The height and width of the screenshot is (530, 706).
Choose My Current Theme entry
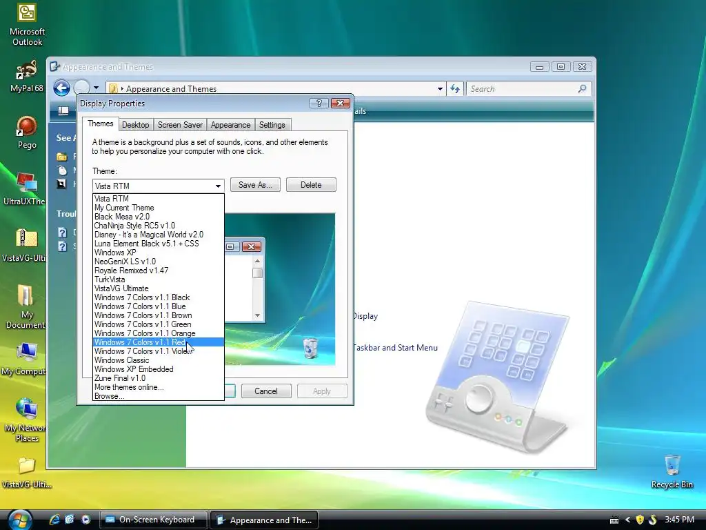point(159,207)
